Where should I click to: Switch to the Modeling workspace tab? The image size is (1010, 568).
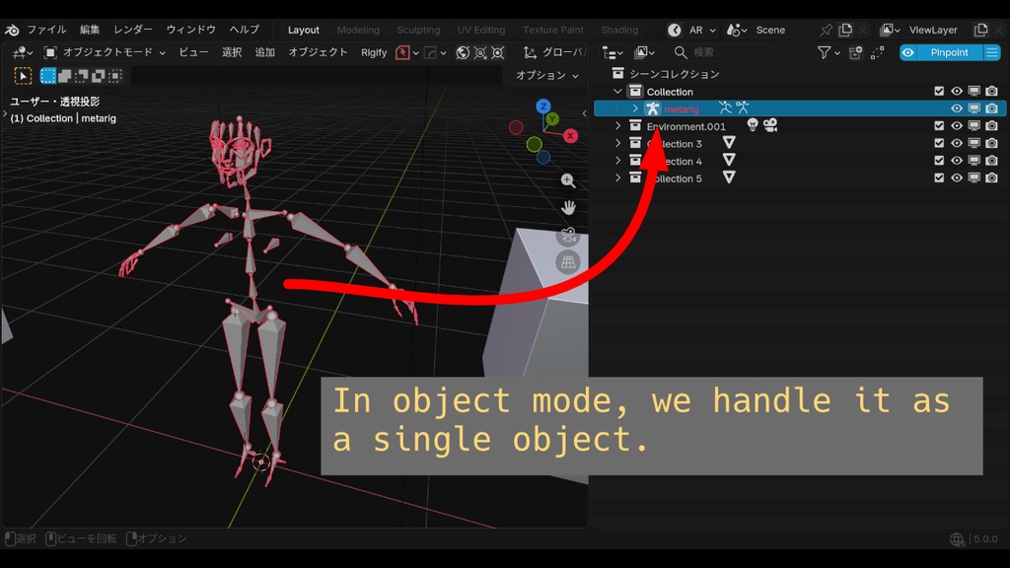[x=358, y=30]
